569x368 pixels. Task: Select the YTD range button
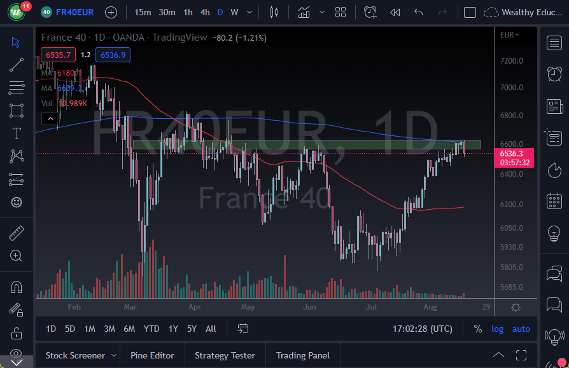[x=151, y=329]
